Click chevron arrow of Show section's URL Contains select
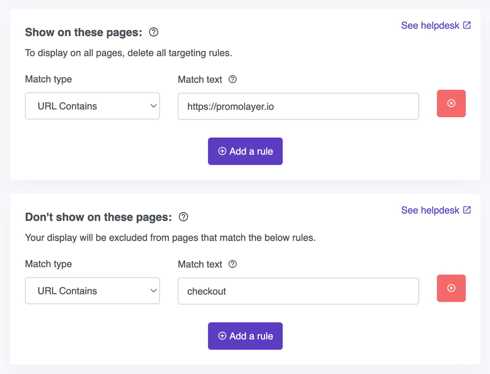490x374 pixels. coord(154,106)
